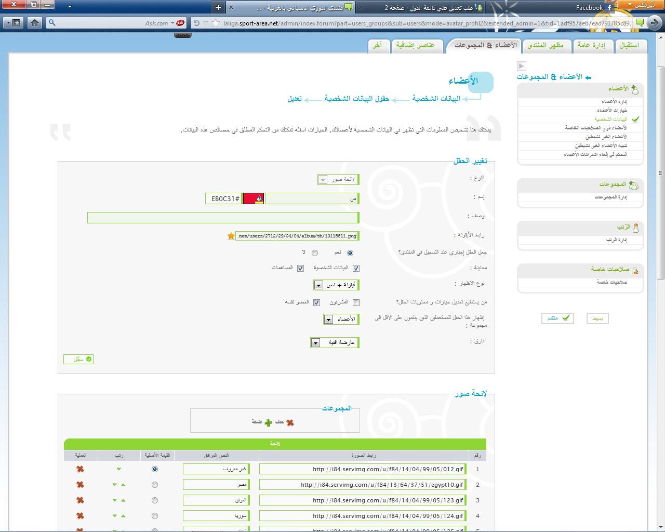Open a new browser tab with plus
Screen dimensions: 665x532
218,7
